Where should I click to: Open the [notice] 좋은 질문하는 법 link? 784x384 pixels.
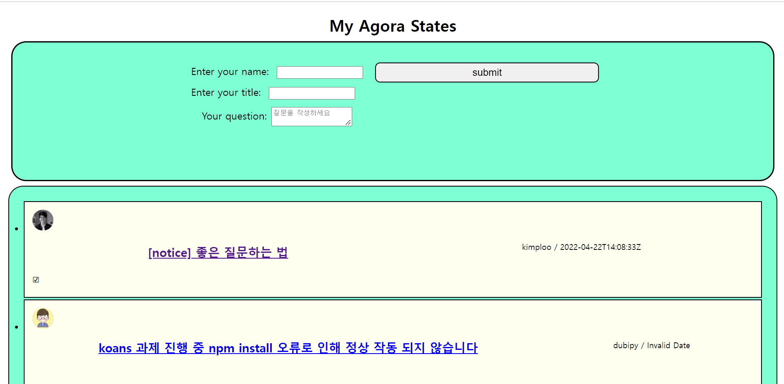point(218,252)
